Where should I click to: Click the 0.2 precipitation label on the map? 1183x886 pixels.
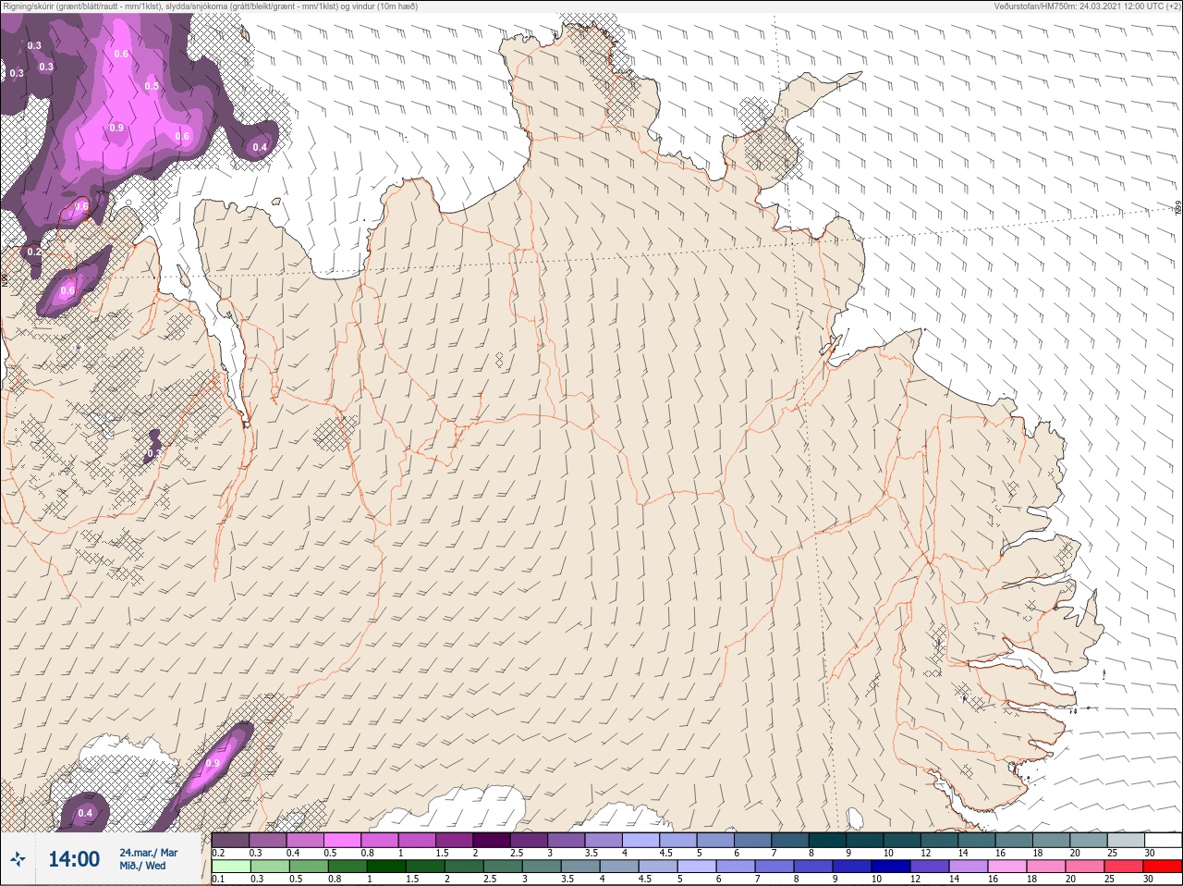[34, 252]
